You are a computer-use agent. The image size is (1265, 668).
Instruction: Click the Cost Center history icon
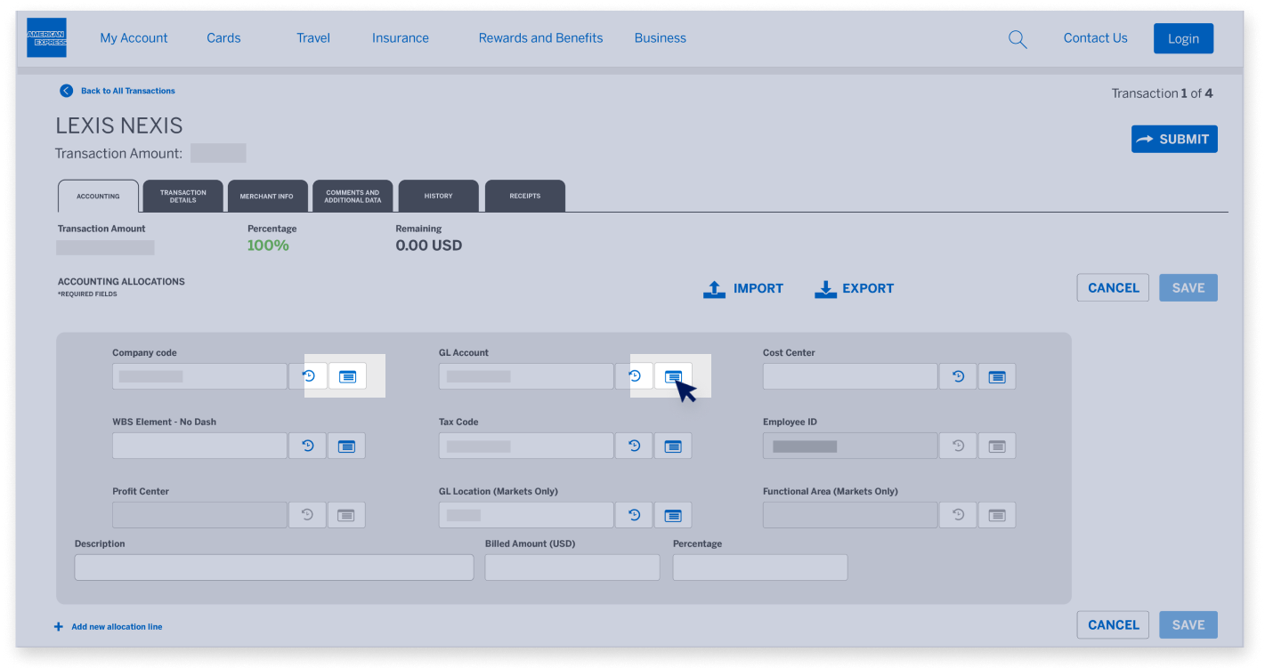pyautogui.click(x=958, y=376)
